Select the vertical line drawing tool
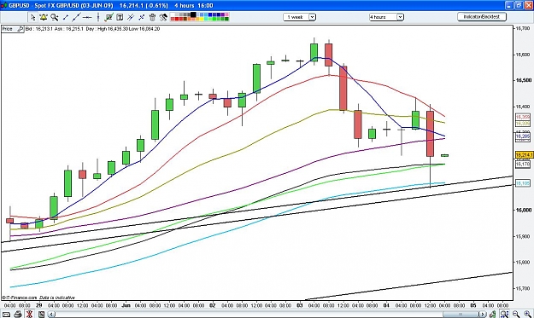The image size is (534, 318). 98,17
